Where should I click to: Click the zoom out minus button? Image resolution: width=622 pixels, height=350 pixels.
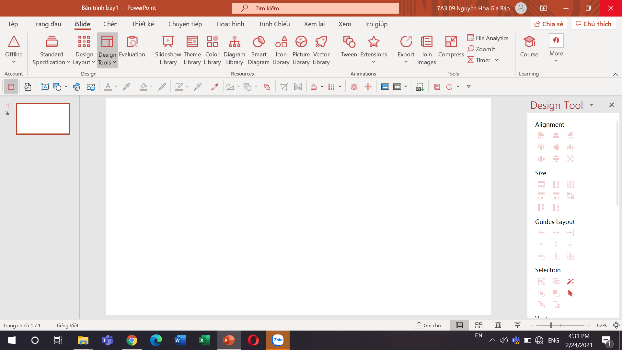(532, 325)
